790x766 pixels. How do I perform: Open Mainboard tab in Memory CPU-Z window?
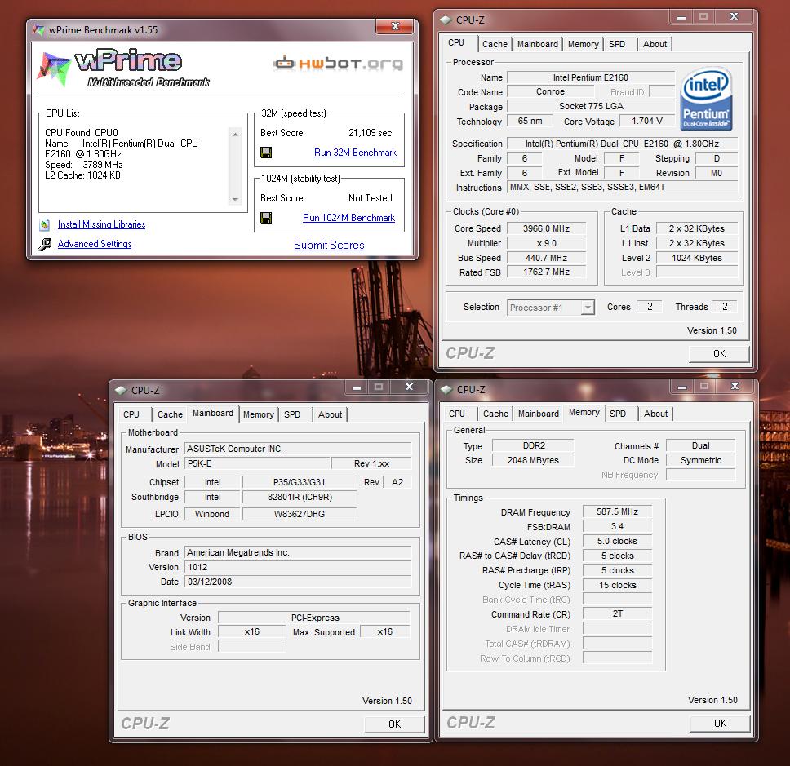(539, 414)
